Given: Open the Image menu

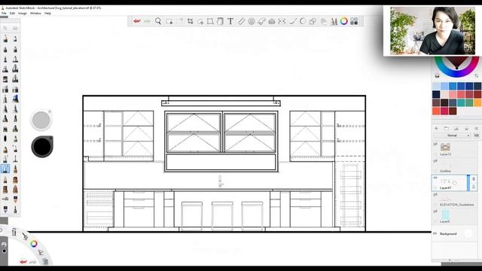Looking at the screenshot, I should coord(23,14).
